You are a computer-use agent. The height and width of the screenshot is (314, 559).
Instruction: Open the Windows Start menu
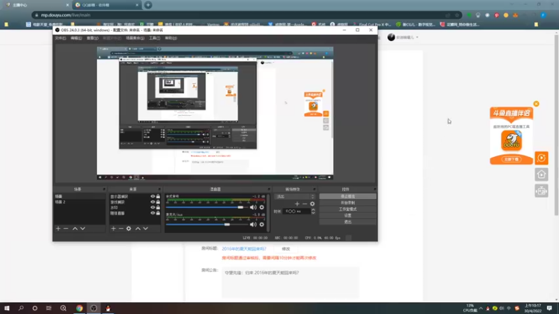click(x=7, y=308)
